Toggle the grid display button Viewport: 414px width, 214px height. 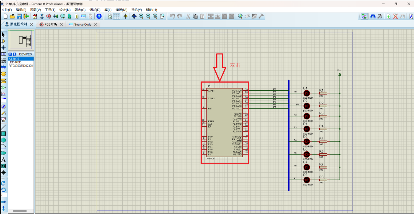tap(117, 16)
